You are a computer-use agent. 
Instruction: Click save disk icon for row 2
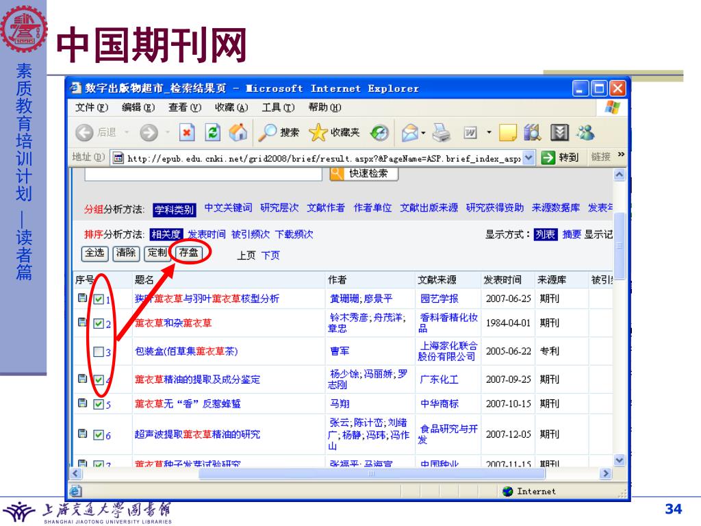coord(82,322)
